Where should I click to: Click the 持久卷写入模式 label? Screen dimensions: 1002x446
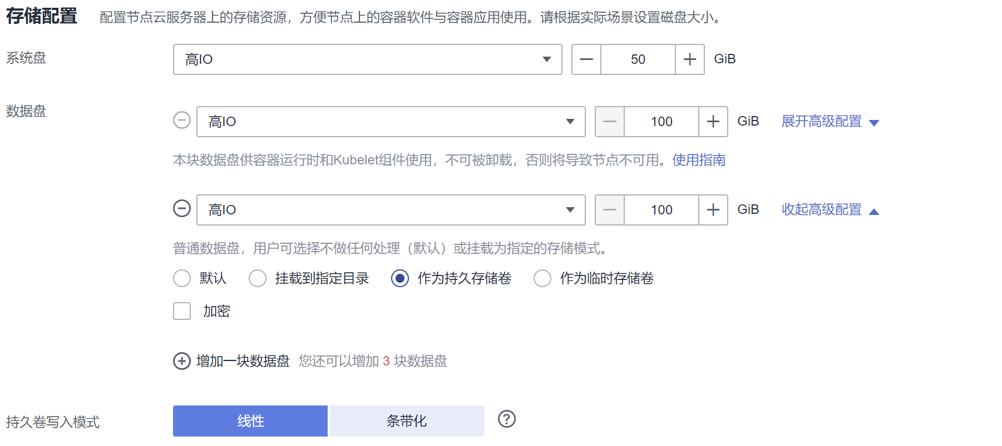click(53, 422)
